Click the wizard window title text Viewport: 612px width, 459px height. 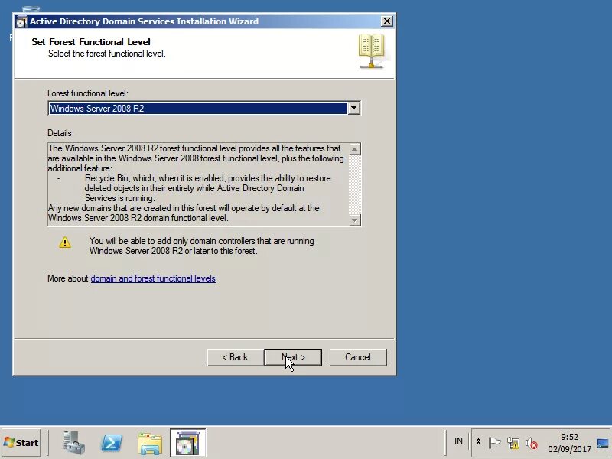(144, 21)
